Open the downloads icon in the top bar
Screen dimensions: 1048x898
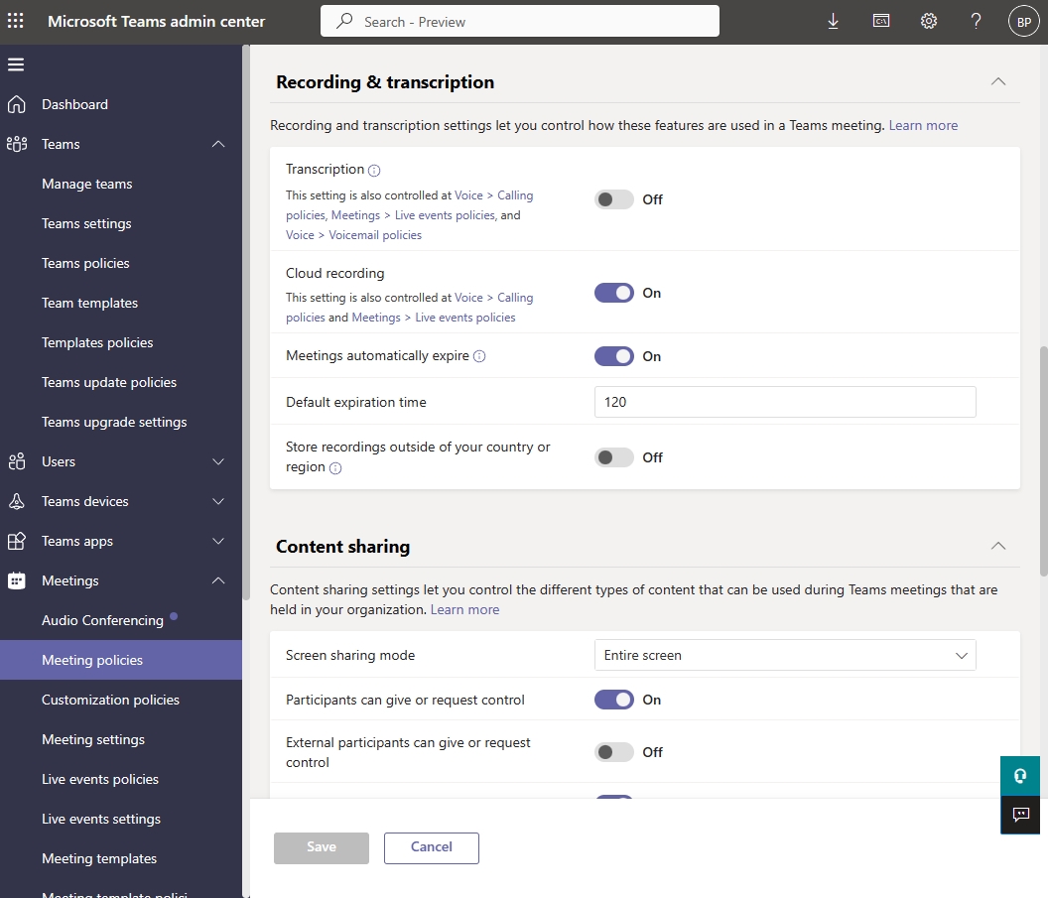pyautogui.click(x=833, y=20)
